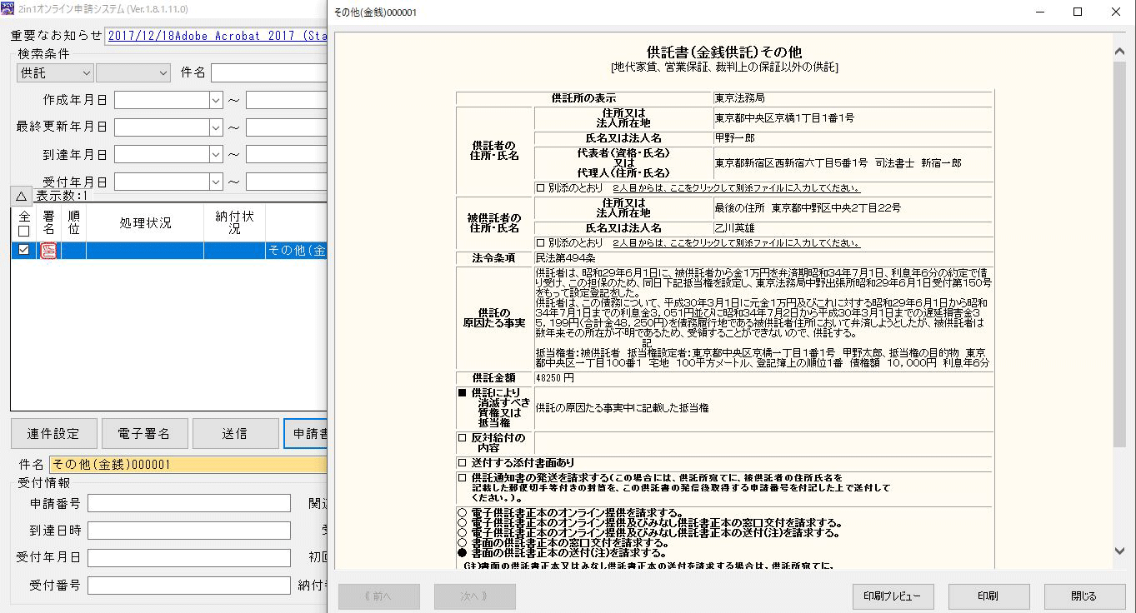Click the scroll-up arrow of the document scrollbar
This screenshot has width=1136, height=613.
click(1120, 52)
